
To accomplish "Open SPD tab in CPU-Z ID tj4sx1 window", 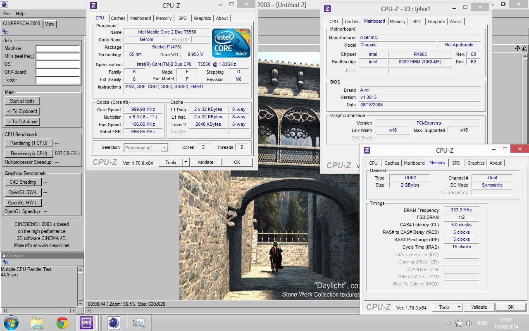I will pyautogui.click(x=417, y=22).
